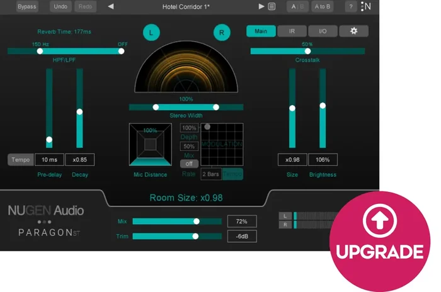Image resolution: width=441 pixels, height=292 pixels.
Task: Click the Bypass button
Action: [x=26, y=6]
